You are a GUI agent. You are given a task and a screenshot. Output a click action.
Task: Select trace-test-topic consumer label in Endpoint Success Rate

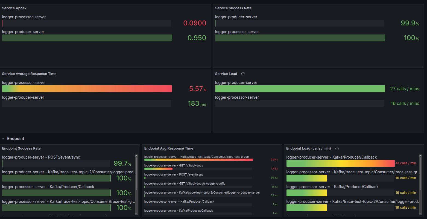click(x=69, y=202)
